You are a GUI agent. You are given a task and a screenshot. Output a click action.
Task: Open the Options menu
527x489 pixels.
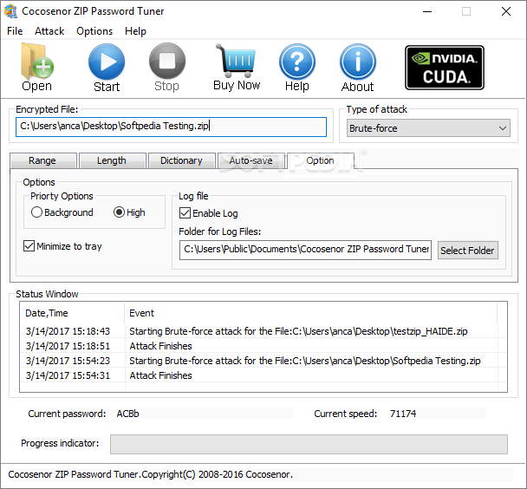click(94, 31)
